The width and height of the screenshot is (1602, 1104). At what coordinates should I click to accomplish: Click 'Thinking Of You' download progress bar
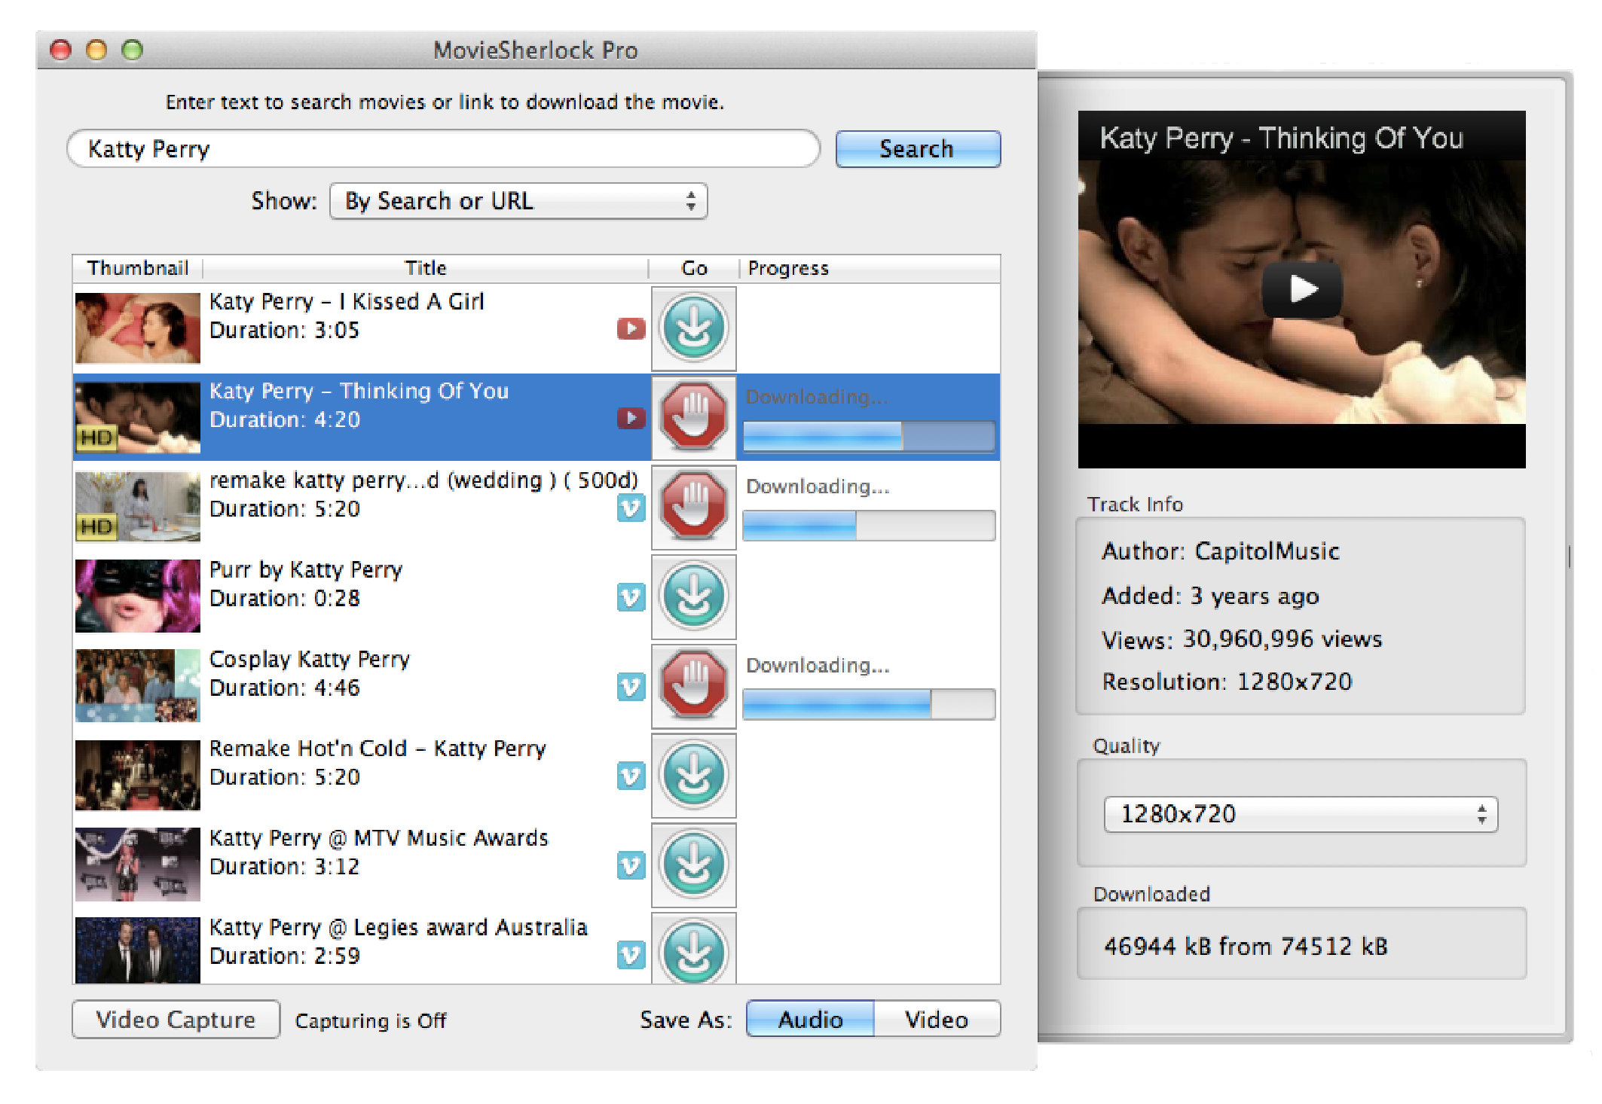869,436
